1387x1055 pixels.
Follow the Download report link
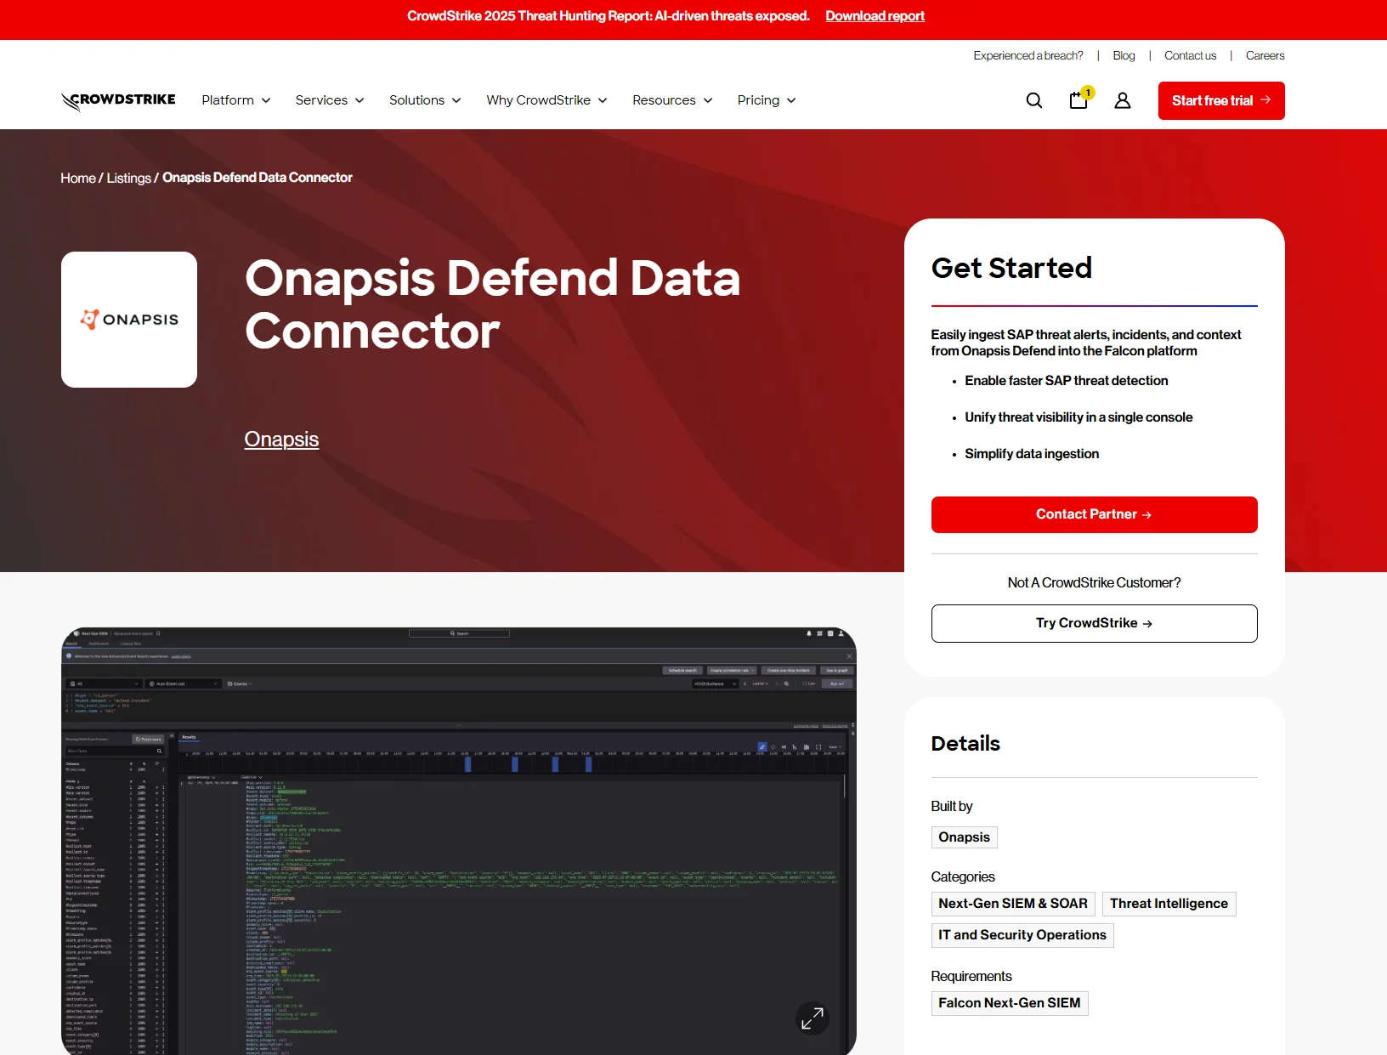click(875, 16)
